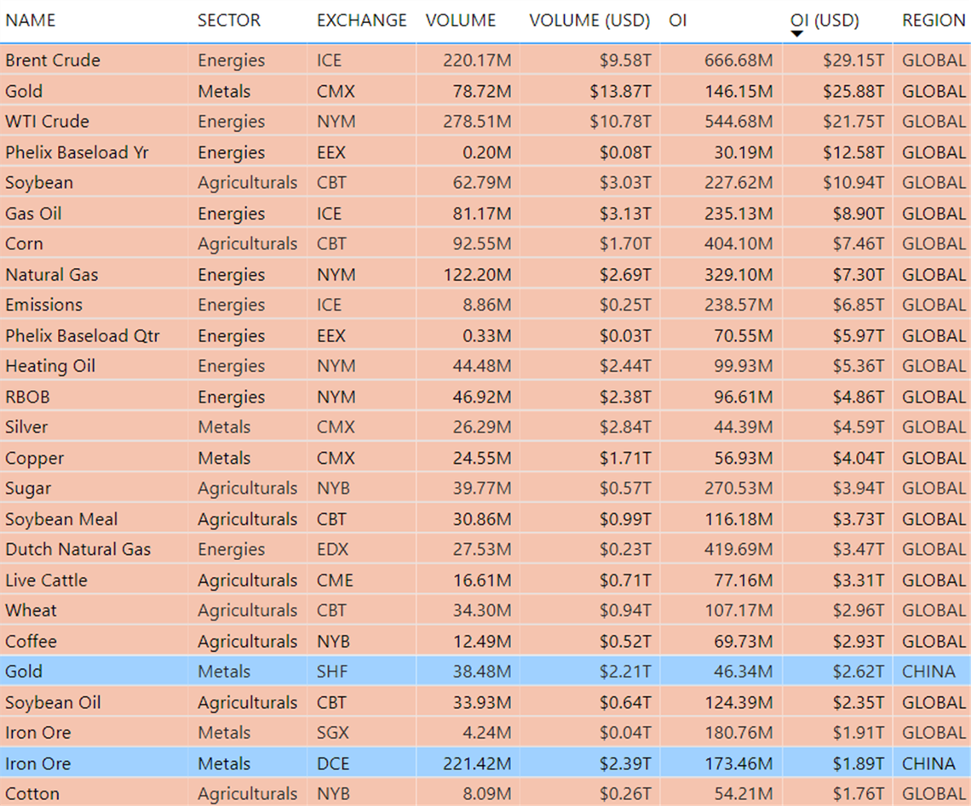Click the 270.53M open interest value
Screen dimensions: 971x806
click(x=738, y=489)
